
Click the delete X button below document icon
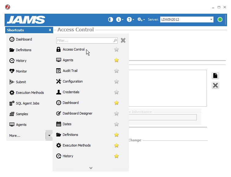[215, 85]
